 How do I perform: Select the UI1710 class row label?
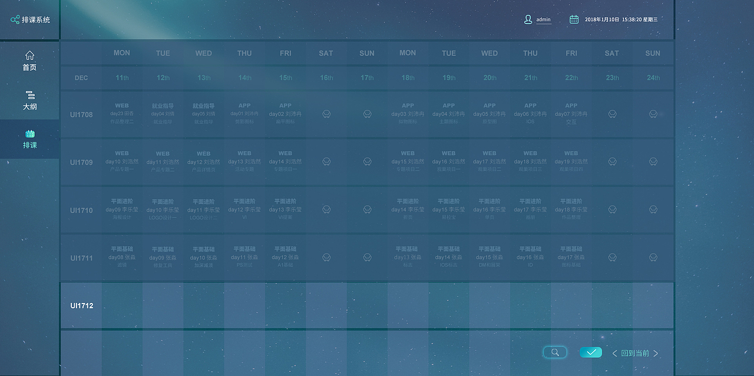81,210
